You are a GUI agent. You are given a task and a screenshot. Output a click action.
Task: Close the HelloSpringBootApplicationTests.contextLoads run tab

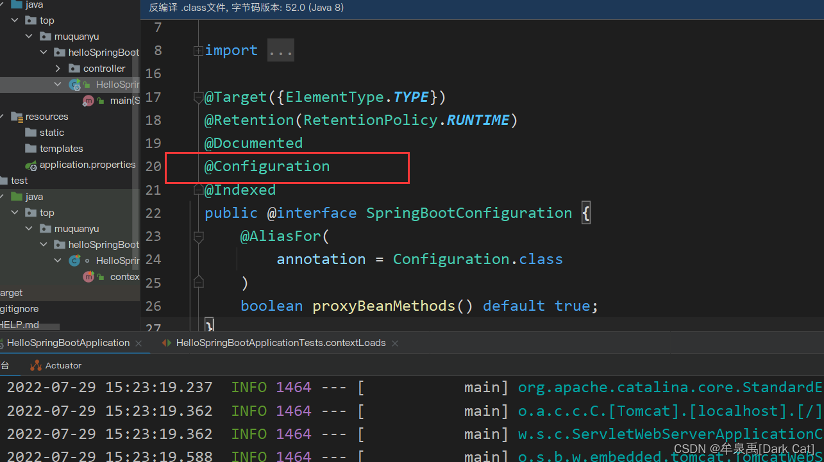point(395,343)
